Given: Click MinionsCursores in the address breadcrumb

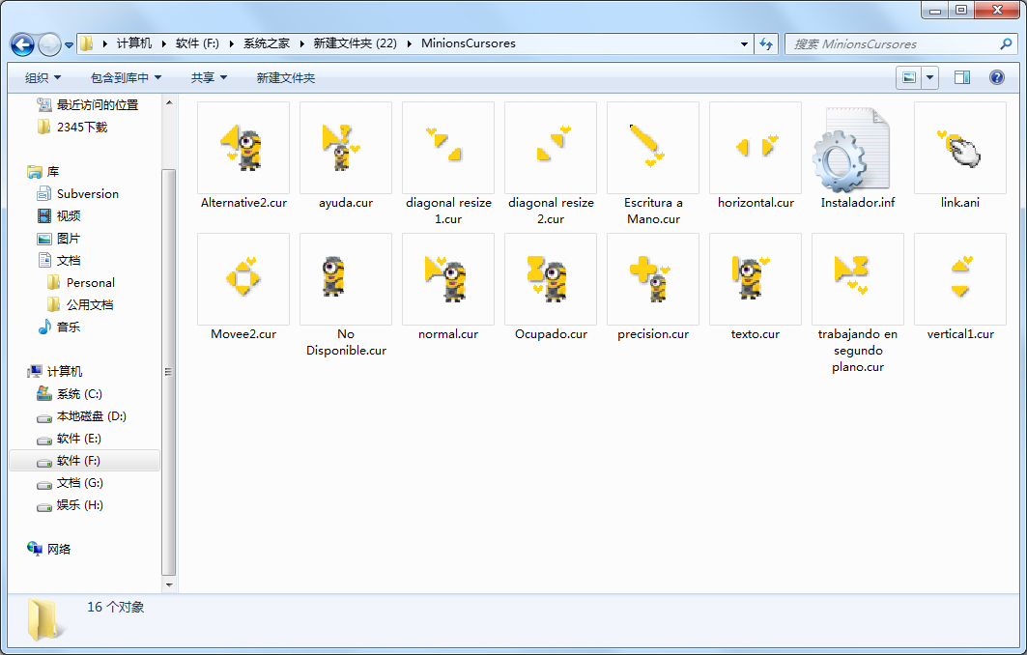Looking at the screenshot, I should coord(469,43).
